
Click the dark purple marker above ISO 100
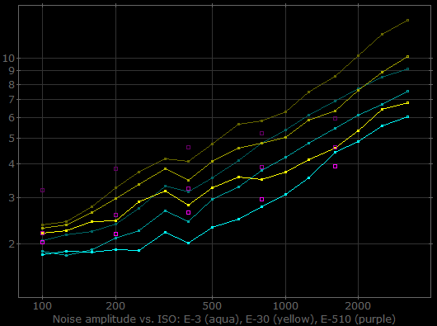(42, 190)
